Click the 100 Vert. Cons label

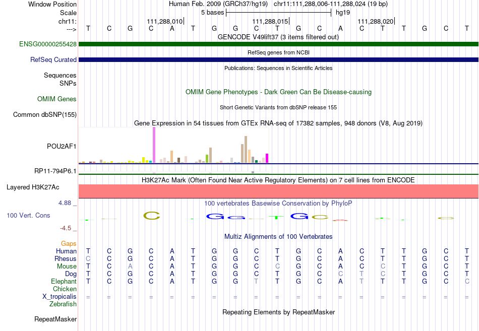28,215
